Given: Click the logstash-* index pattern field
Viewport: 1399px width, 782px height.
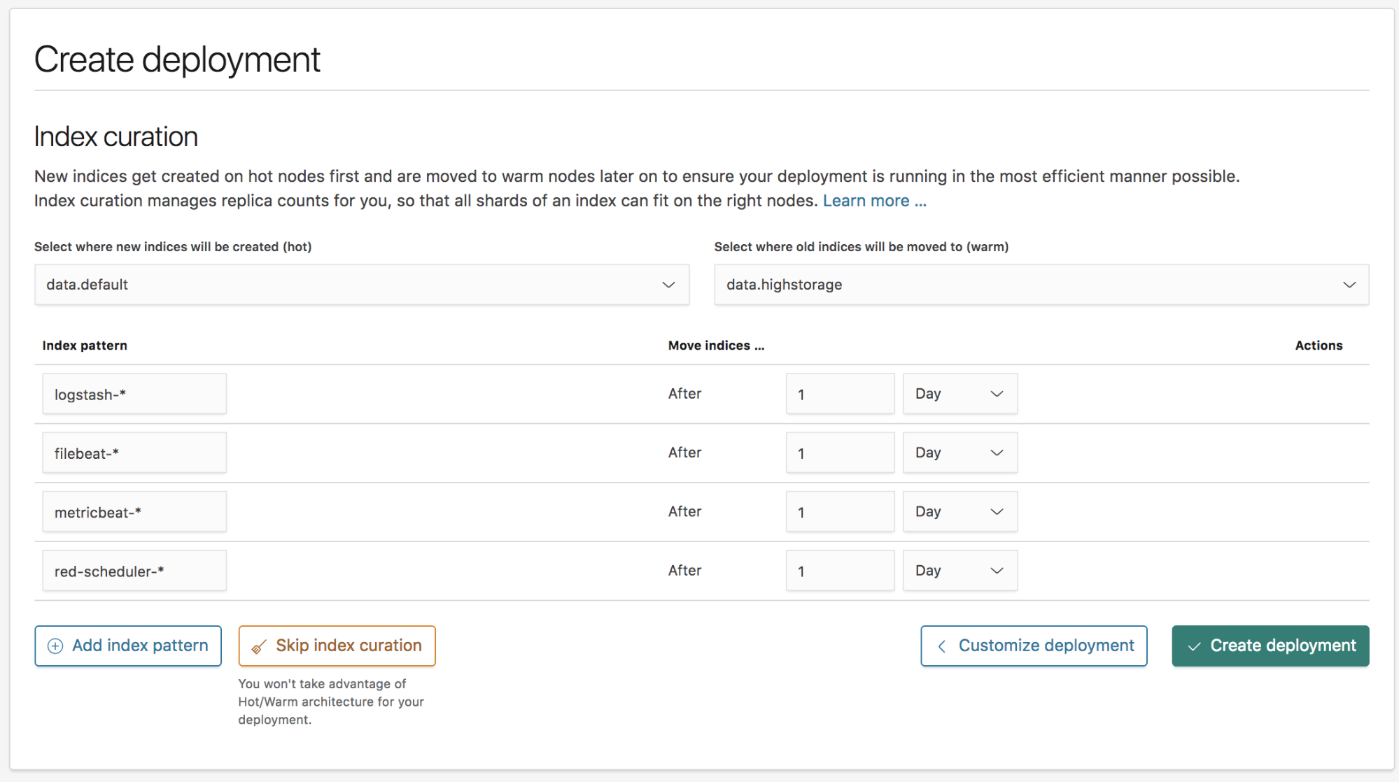Looking at the screenshot, I should click(x=134, y=394).
